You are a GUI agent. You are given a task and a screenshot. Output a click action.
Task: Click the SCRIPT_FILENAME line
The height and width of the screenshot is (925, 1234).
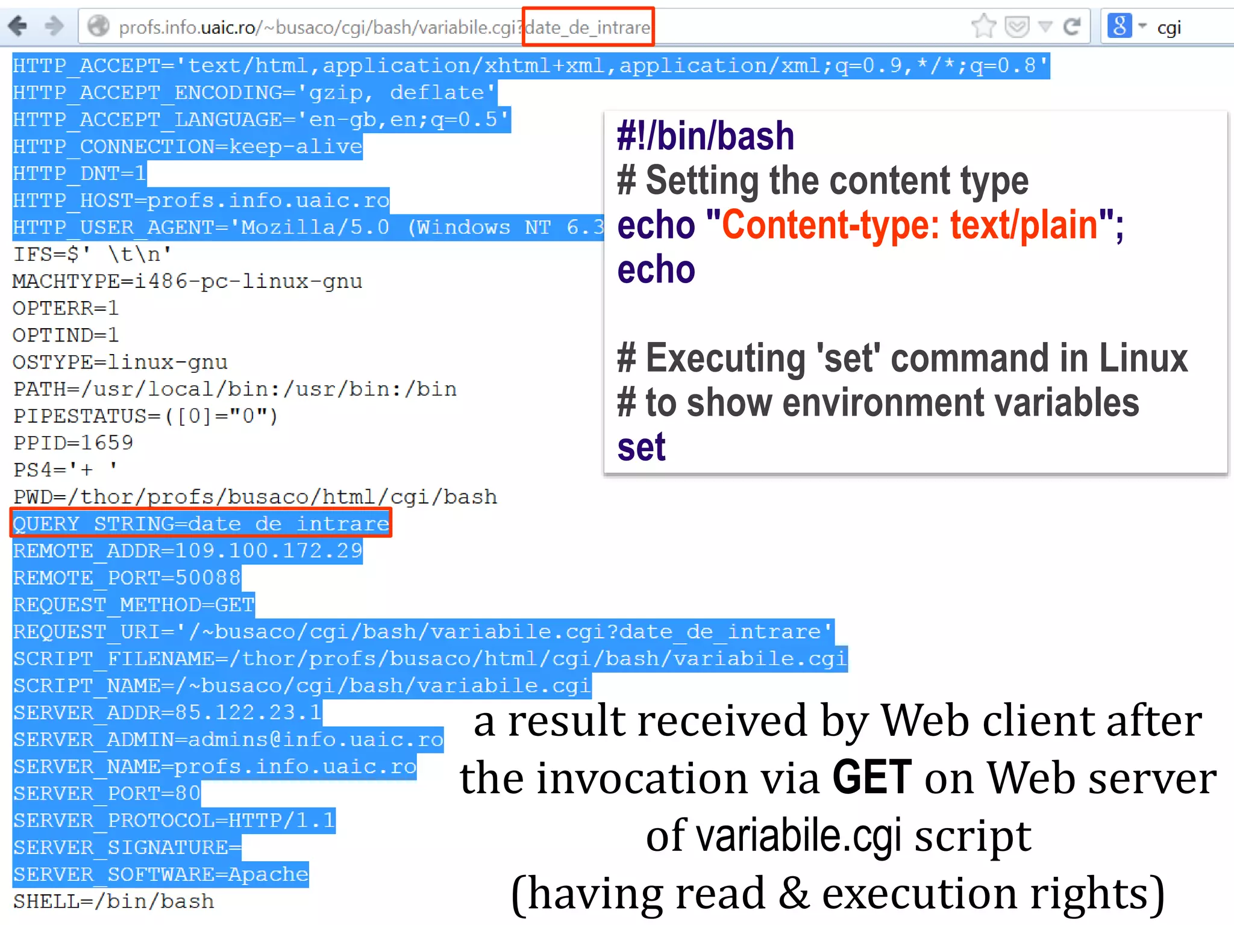click(430, 659)
